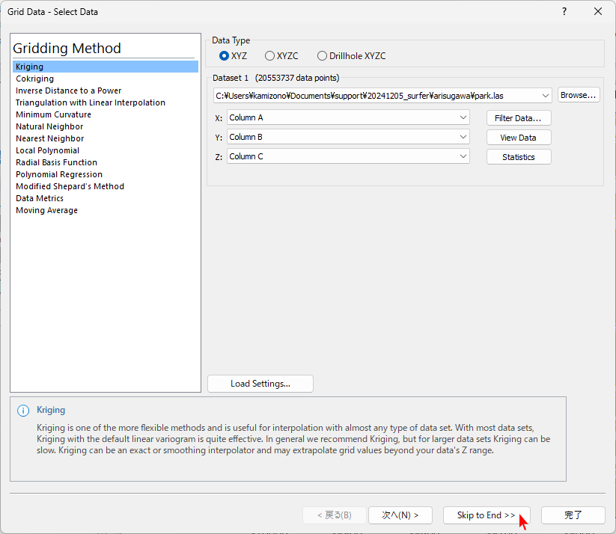Click the Statistics button
Image resolution: width=616 pixels, height=534 pixels.
(x=518, y=157)
